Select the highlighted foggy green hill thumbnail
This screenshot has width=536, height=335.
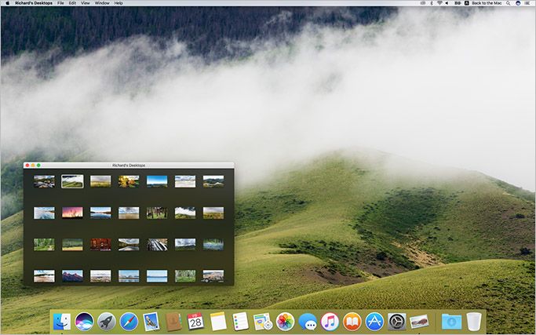(x=72, y=181)
